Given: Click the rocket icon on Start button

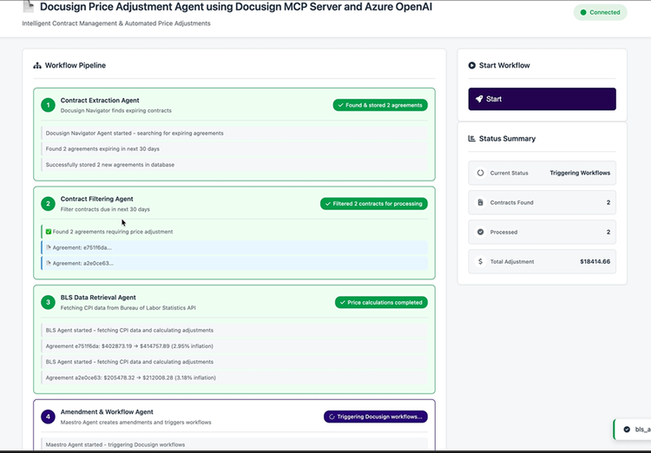Looking at the screenshot, I should [479, 99].
